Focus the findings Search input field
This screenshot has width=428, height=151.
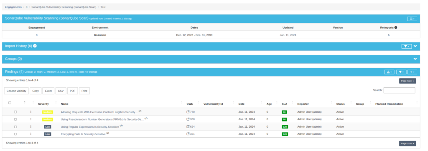coord(399,90)
